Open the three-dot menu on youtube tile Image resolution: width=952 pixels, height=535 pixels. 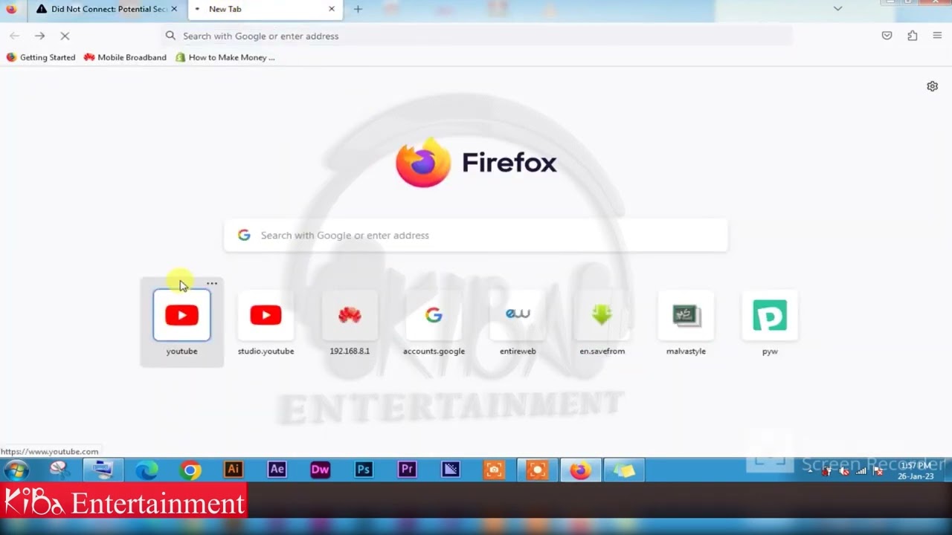click(x=212, y=283)
